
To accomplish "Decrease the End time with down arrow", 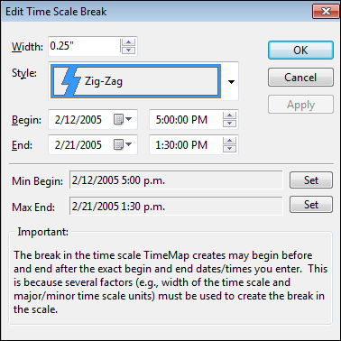I will click(229, 149).
